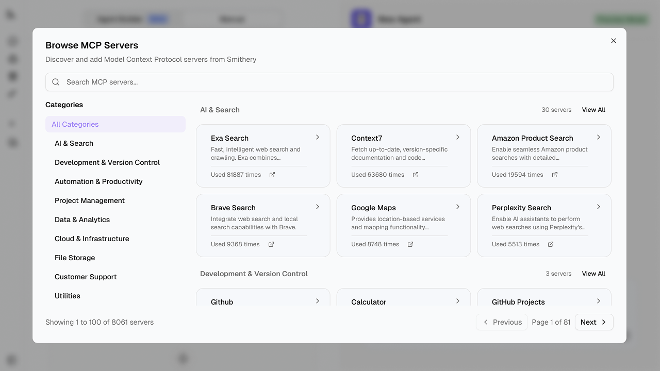Click the search magnifier icon
The height and width of the screenshot is (371, 660).
(x=56, y=82)
